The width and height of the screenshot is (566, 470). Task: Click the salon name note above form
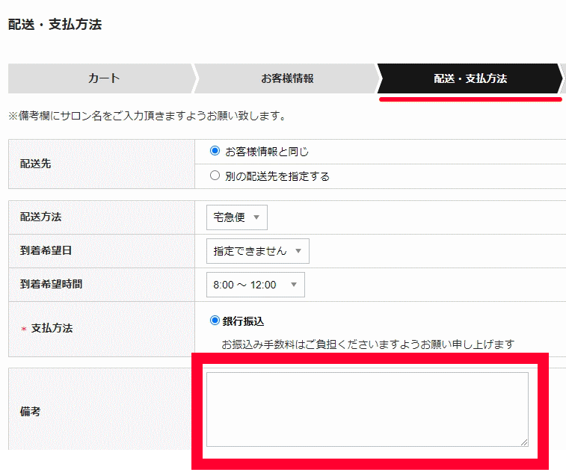click(x=147, y=117)
